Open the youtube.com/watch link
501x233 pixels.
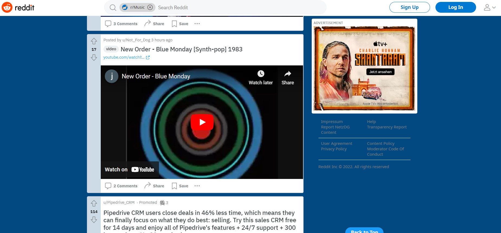click(126, 57)
